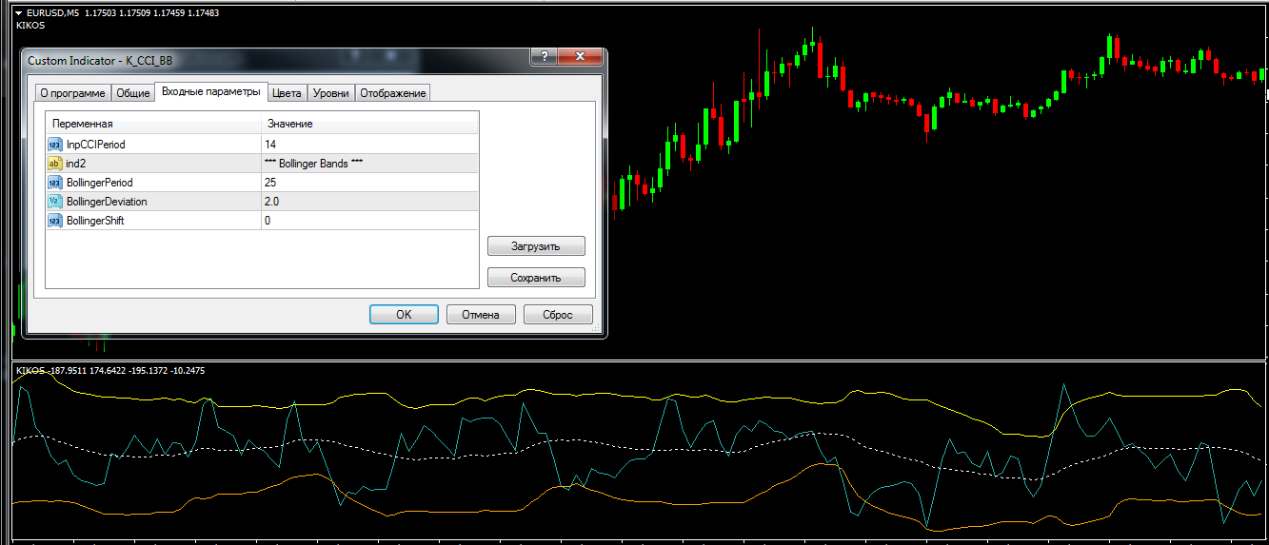Click the help question mark button

pos(543,59)
